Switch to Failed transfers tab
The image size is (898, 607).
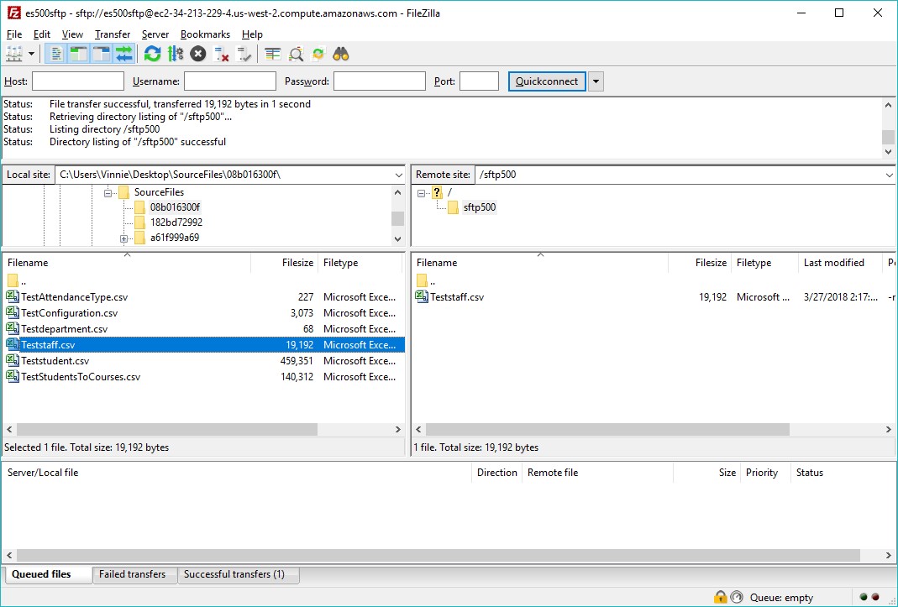tap(134, 574)
